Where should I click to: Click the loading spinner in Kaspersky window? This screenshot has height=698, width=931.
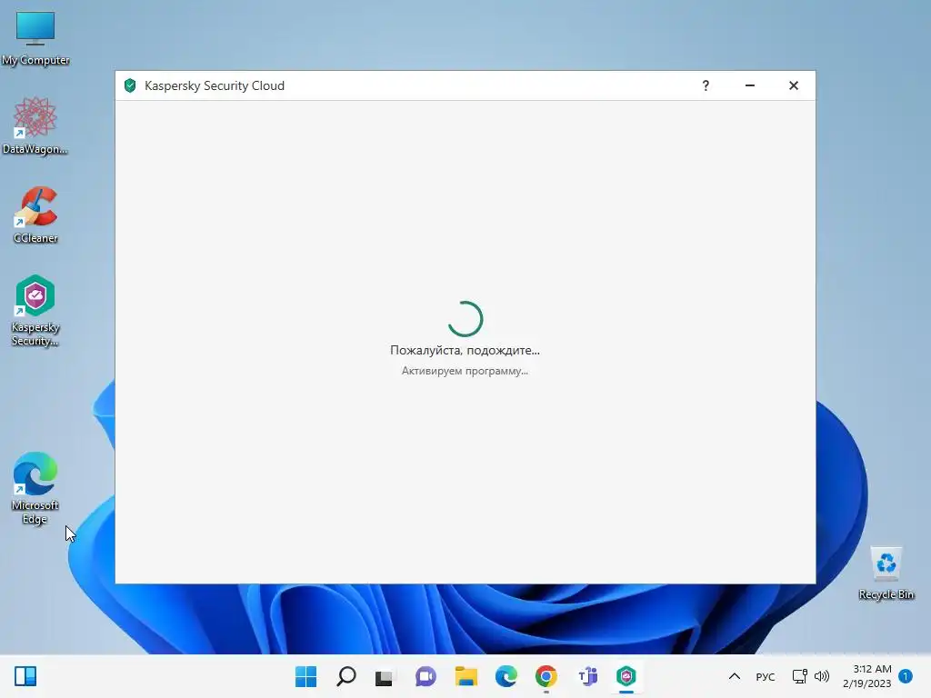(x=465, y=319)
